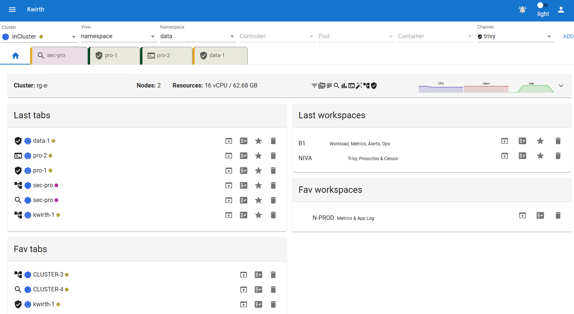Favorite the pro-1 tab with star
This screenshot has width=574, height=314.
[258, 171]
